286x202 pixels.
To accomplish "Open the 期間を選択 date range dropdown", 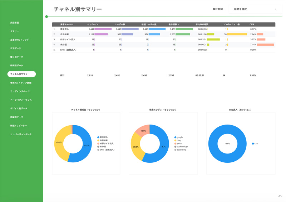I will 255,9.
